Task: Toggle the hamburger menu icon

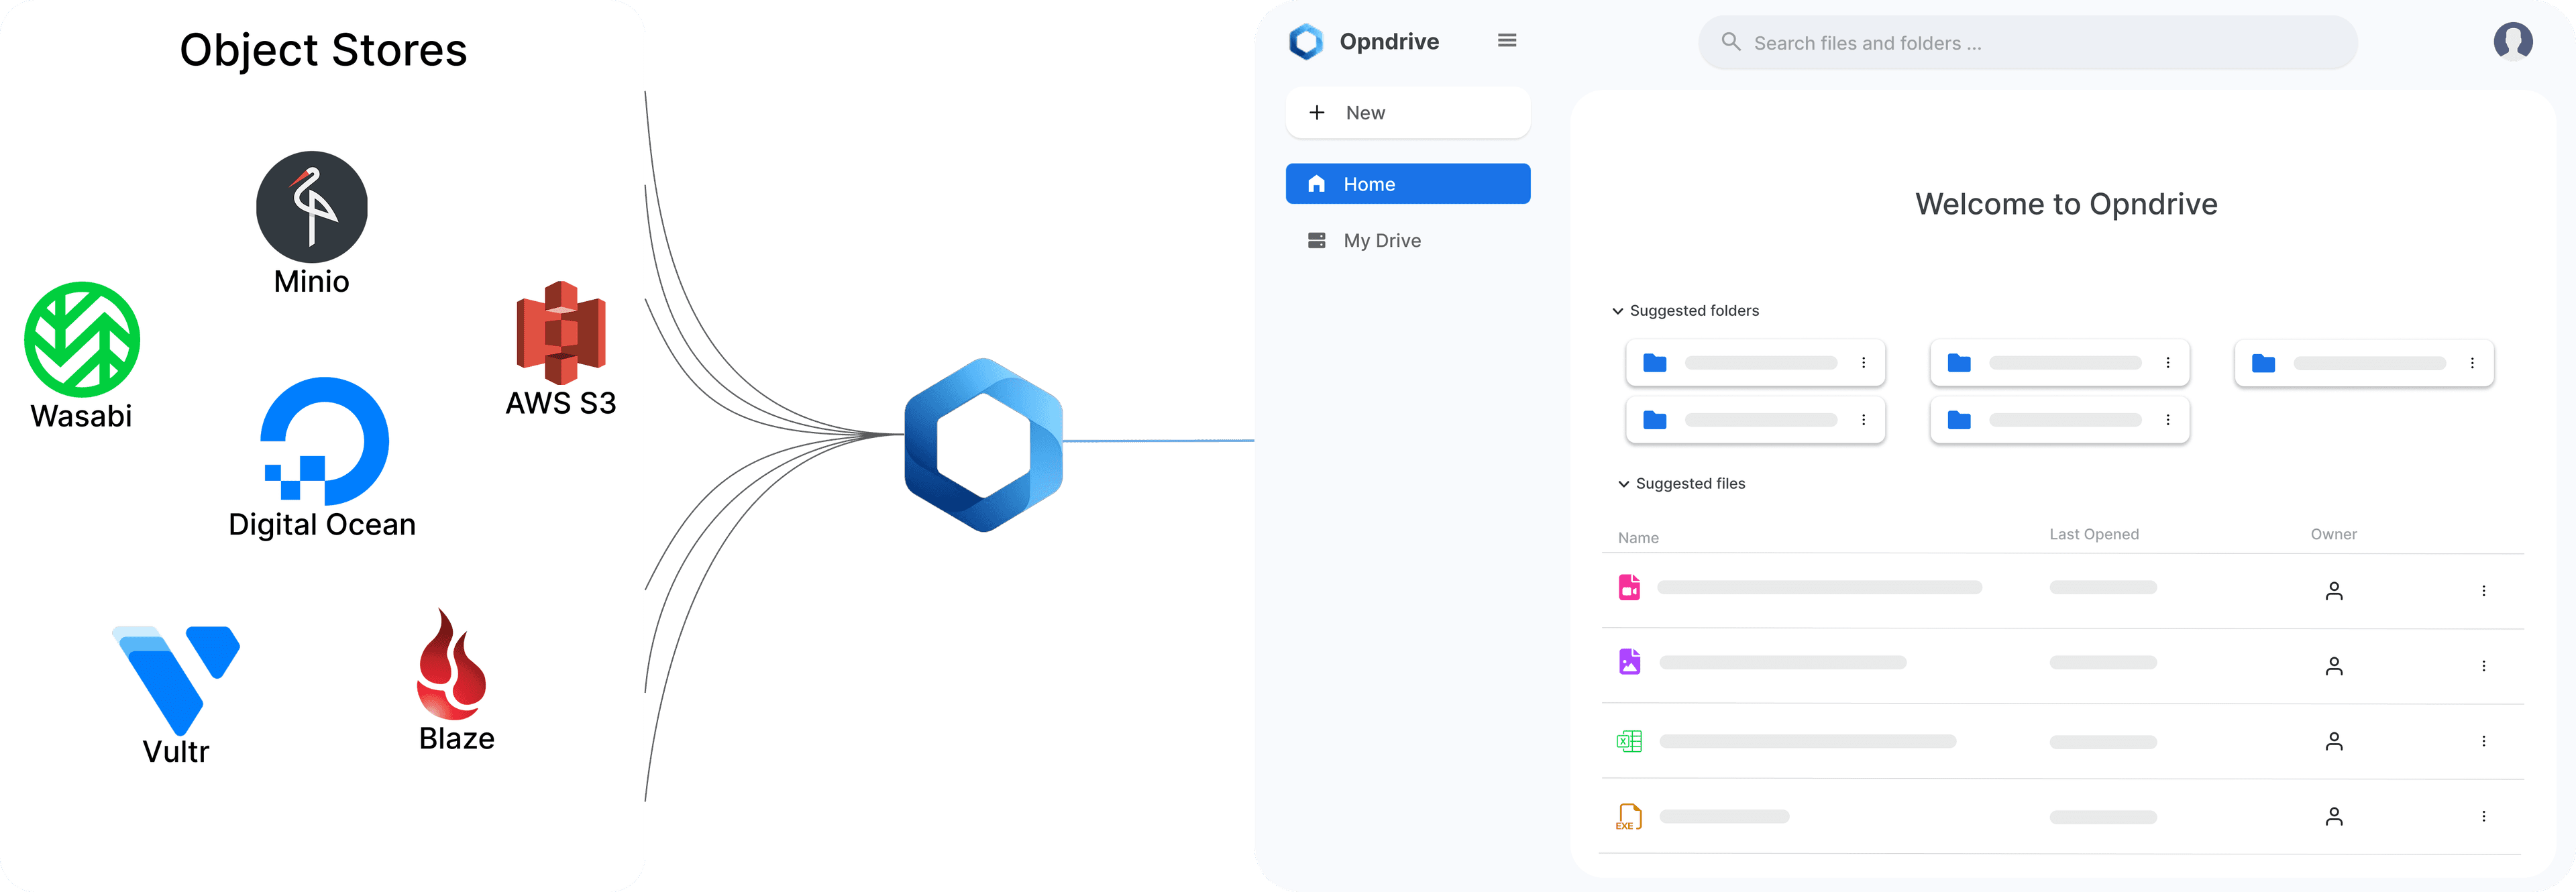Action: tap(1507, 41)
